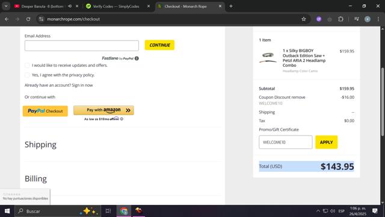Click the Subtotal $159.95 value

[346, 89]
